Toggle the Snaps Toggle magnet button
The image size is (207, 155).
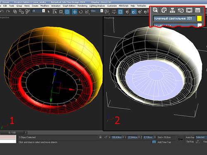128,12
